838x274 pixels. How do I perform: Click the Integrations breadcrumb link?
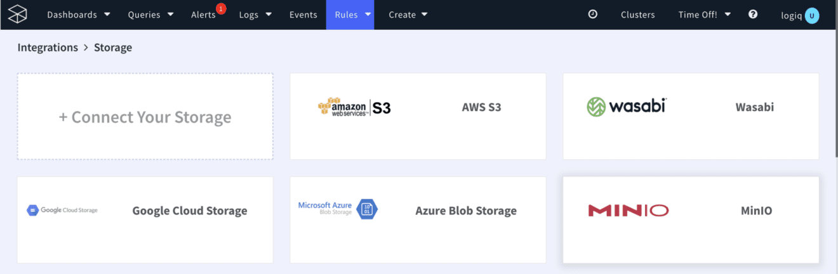coord(48,48)
